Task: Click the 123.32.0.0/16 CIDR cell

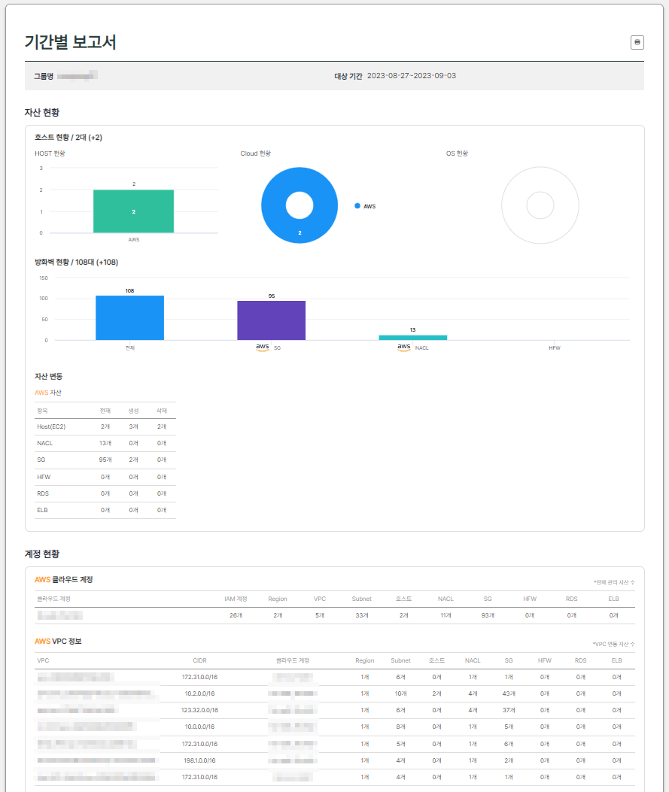Action: 199,710
